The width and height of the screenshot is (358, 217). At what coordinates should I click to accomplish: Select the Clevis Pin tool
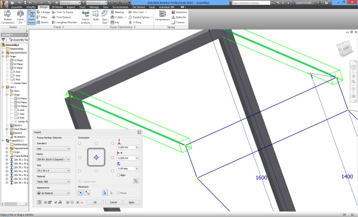click(x=20, y=17)
